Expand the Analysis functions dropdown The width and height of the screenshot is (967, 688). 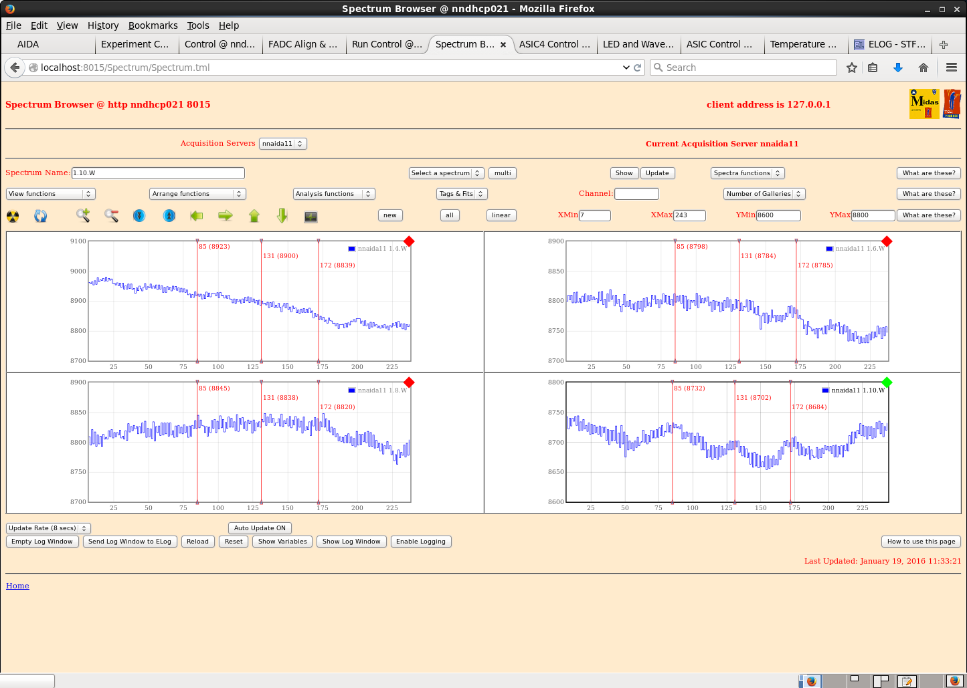(333, 194)
